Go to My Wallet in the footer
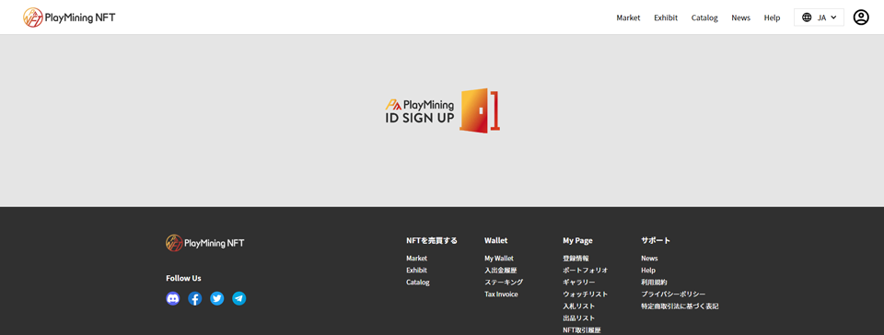The image size is (884, 335). tap(499, 259)
